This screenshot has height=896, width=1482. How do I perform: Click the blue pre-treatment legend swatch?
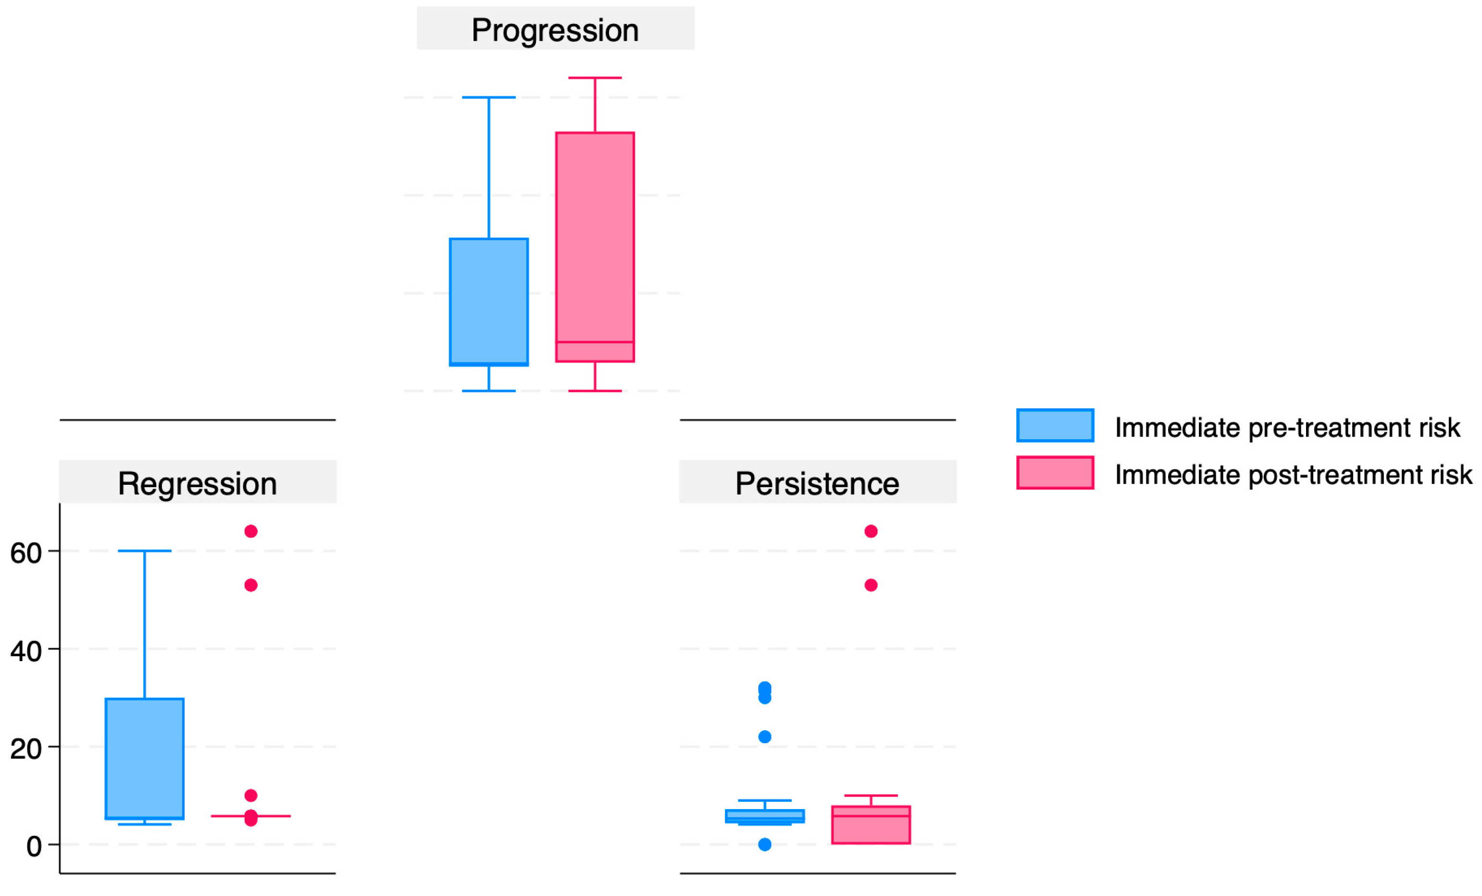coord(1055,426)
